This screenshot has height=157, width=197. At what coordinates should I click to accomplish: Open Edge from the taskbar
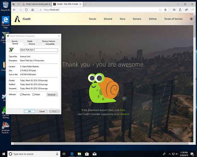click(x=72, y=154)
